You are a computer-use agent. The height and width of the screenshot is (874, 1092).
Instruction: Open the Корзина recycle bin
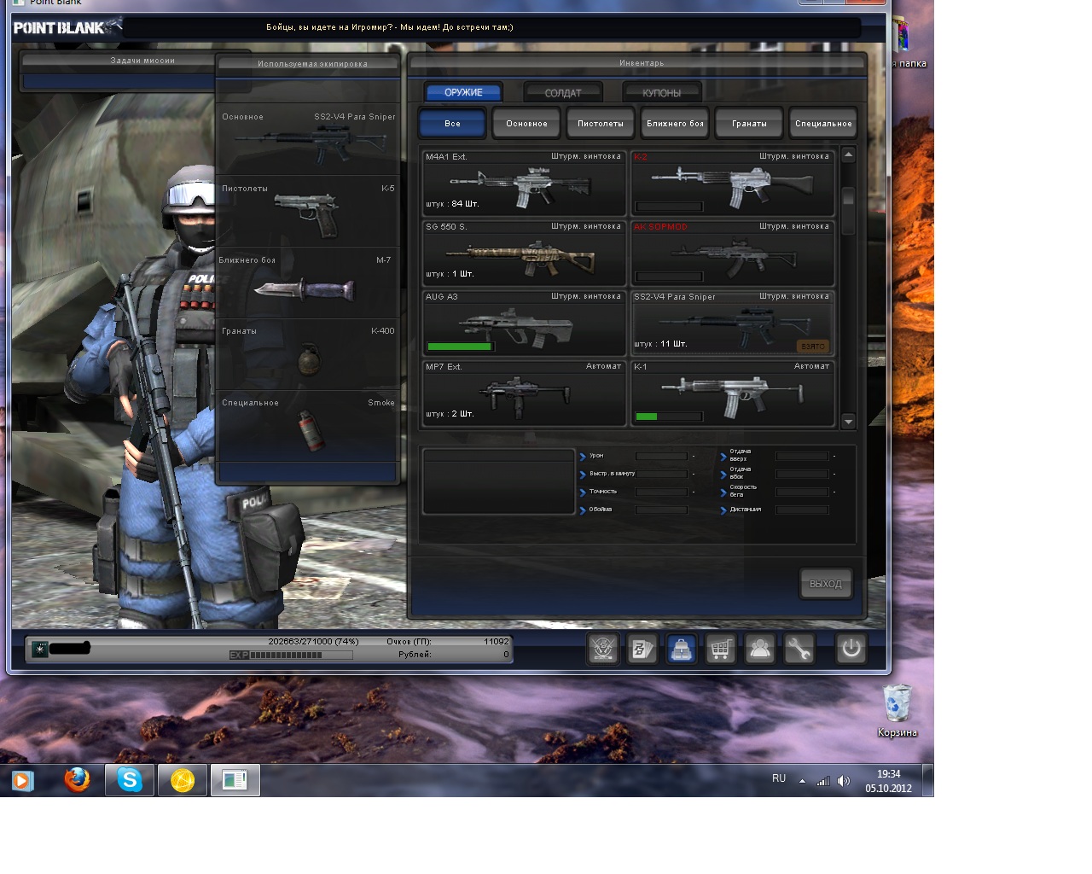pyautogui.click(x=897, y=712)
